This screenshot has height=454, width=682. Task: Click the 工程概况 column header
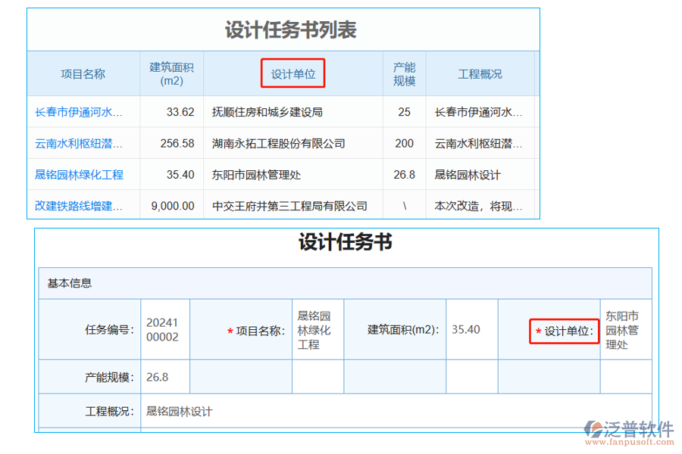[x=478, y=73]
